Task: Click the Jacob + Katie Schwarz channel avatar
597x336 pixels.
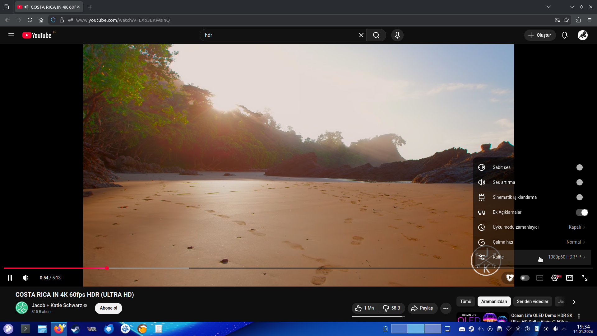Action: tap(22, 308)
